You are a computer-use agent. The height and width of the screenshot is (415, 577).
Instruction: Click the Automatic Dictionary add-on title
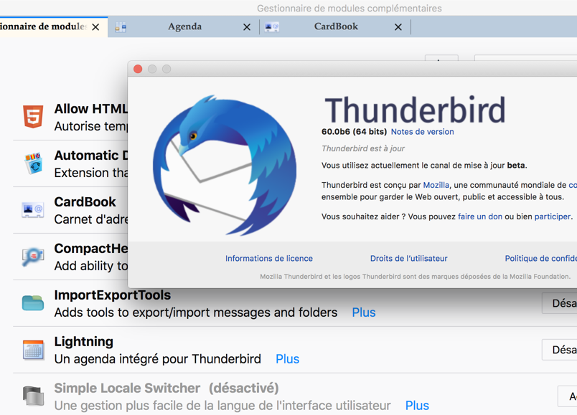click(91, 156)
